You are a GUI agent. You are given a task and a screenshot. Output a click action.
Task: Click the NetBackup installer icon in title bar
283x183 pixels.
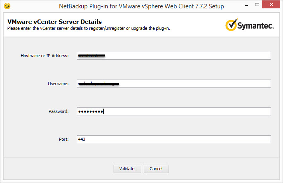[x=7, y=6]
